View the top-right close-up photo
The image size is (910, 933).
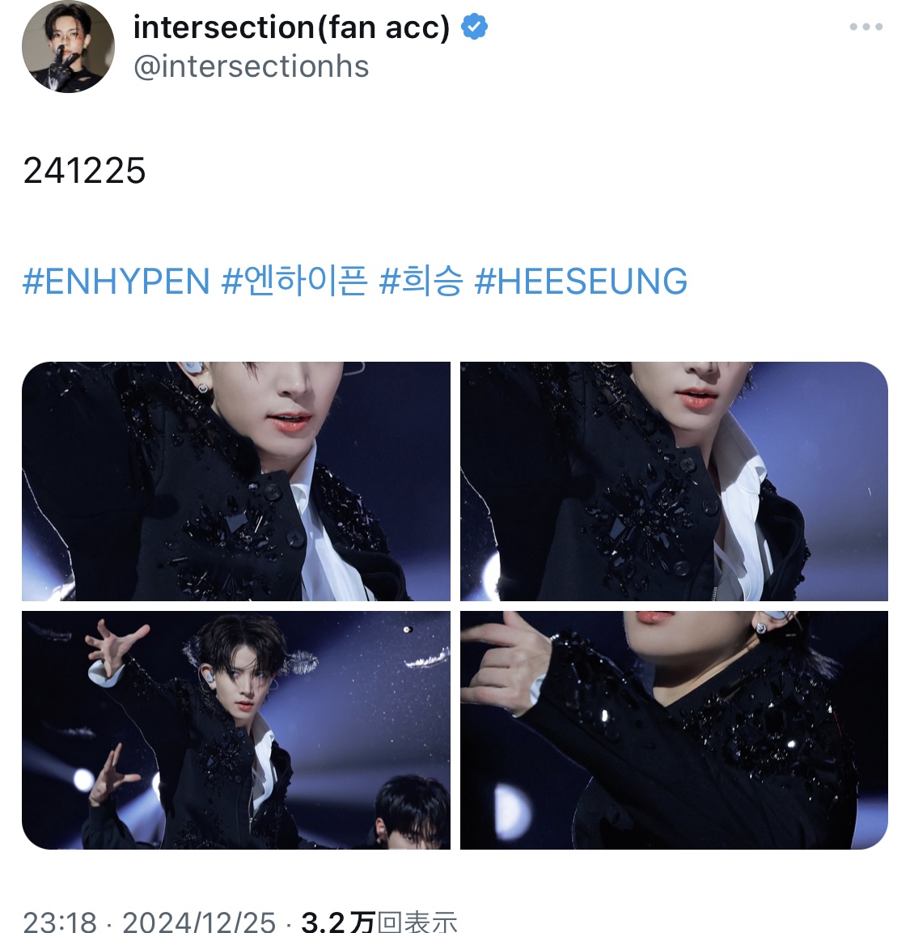[x=674, y=481]
